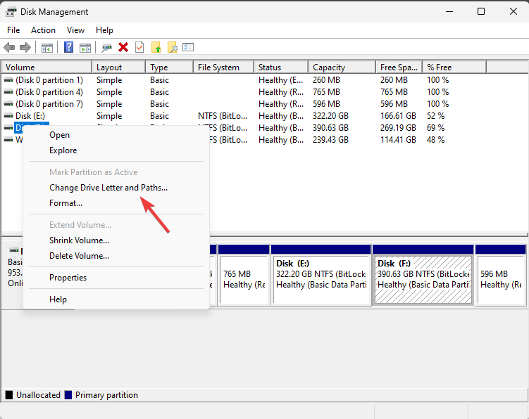529x419 pixels.
Task: Open the View menu
Action: [x=75, y=30]
